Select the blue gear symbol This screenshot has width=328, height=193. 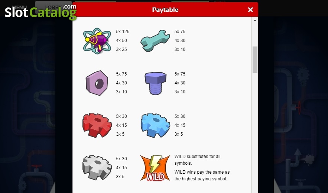[155, 125]
